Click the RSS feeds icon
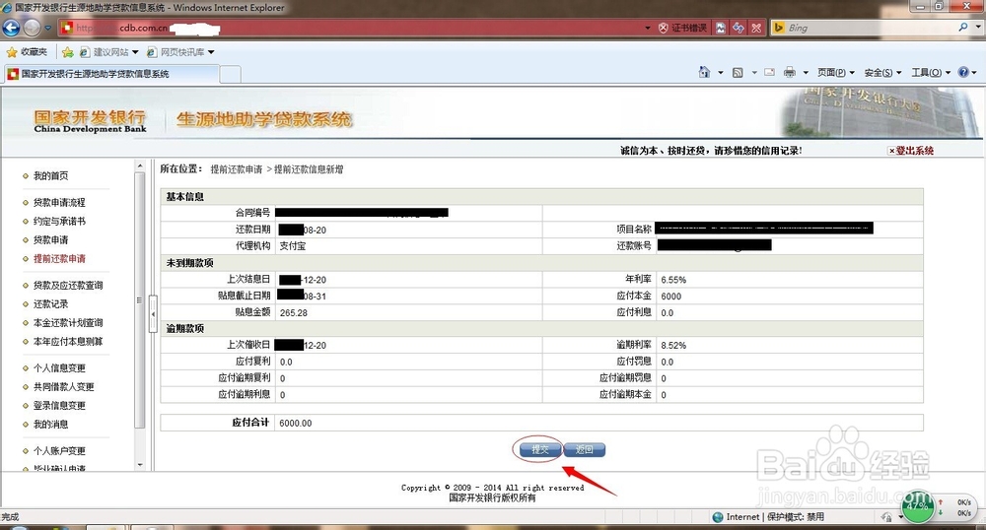 click(x=738, y=73)
